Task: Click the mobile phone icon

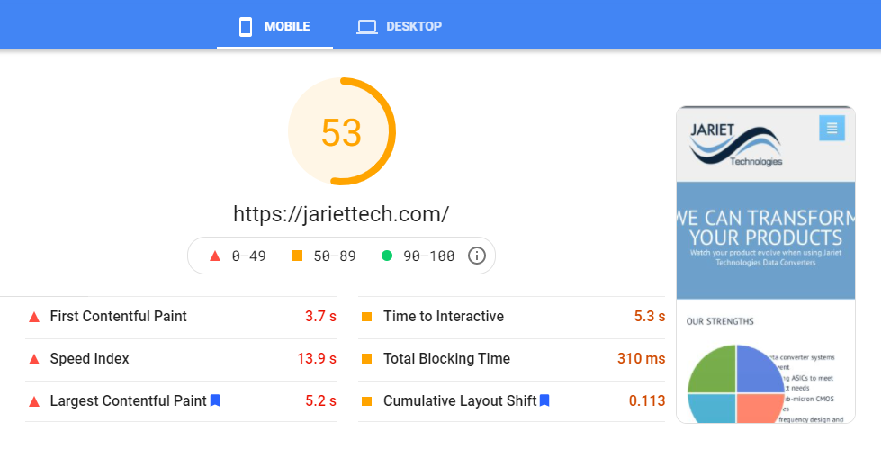Action: click(246, 26)
